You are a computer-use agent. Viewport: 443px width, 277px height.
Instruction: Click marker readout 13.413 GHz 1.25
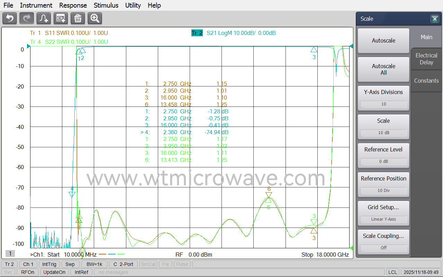coord(186,160)
